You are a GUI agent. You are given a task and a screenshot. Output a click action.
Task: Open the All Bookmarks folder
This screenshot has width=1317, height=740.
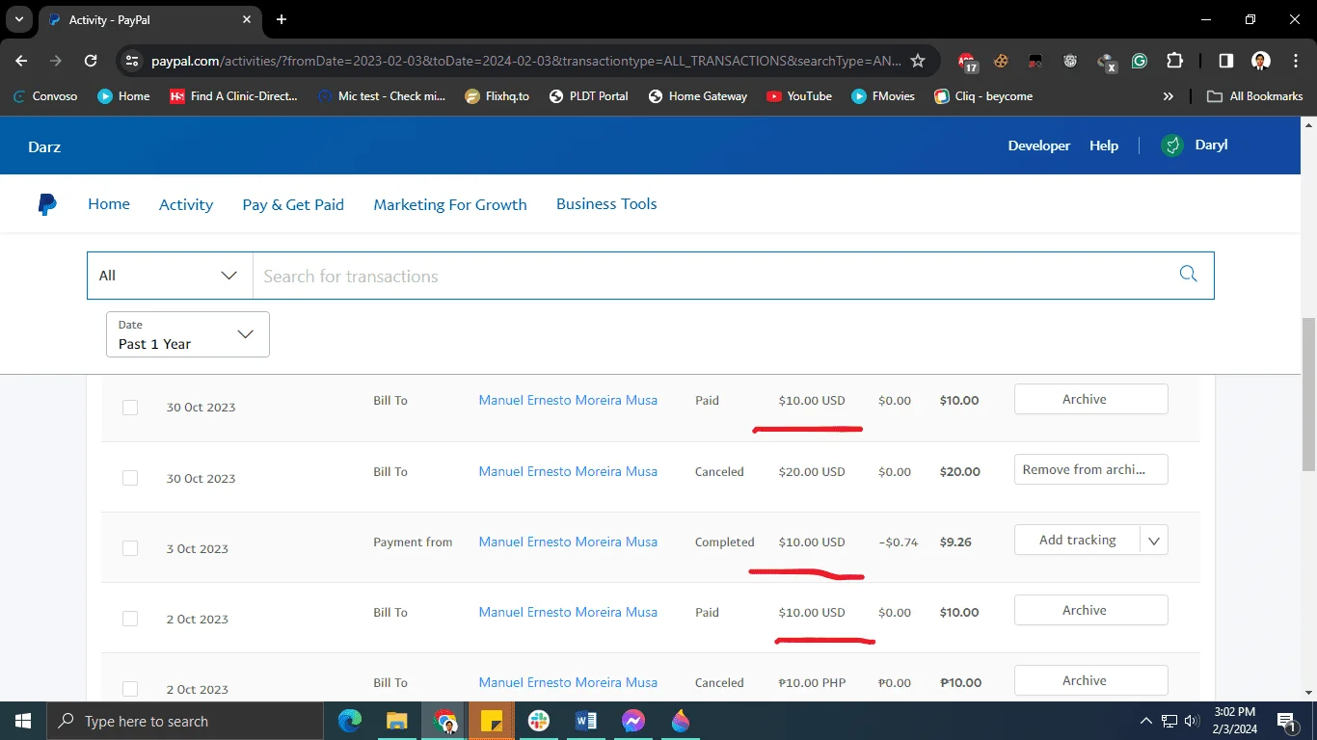pyautogui.click(x=1254, y=96)
